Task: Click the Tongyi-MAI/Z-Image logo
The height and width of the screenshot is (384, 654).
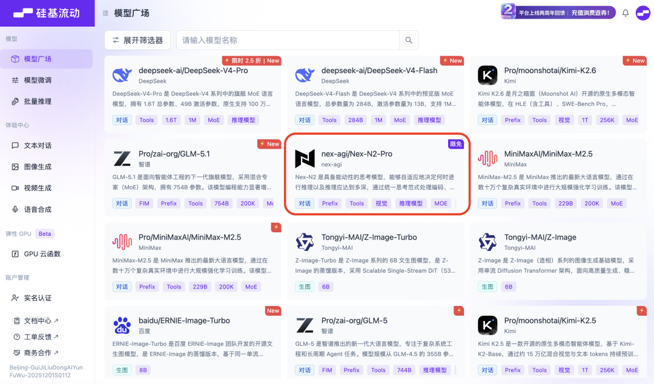Action: tap(487, 242)
